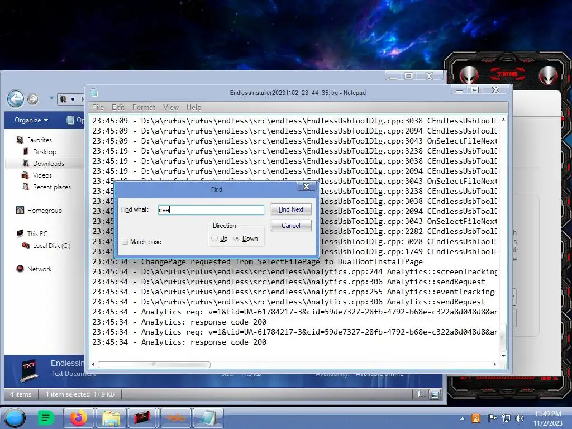Viewport: 572px width, 429px height.
Task: Select Local Disk (C:) in sidebar
Action: [51, 246]
